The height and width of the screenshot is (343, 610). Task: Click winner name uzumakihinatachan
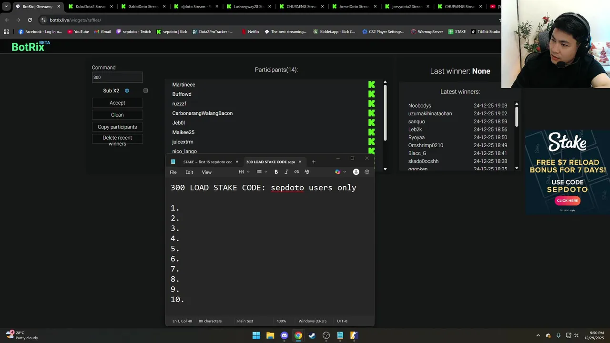coord(430,114)
